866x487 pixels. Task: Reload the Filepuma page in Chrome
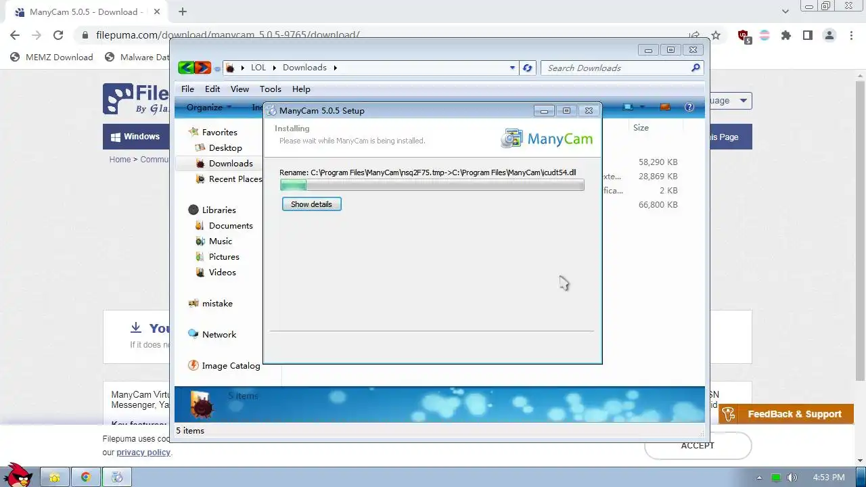click(x=58, y=35)
